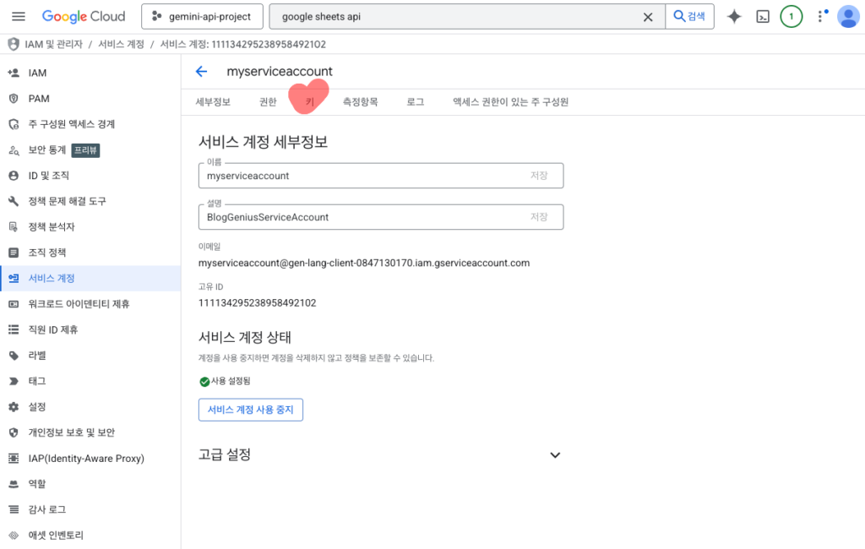Activate Cloud Shell terminal icon
The height and width of the screenshot is (549, 865).
(x=763, y=17)
